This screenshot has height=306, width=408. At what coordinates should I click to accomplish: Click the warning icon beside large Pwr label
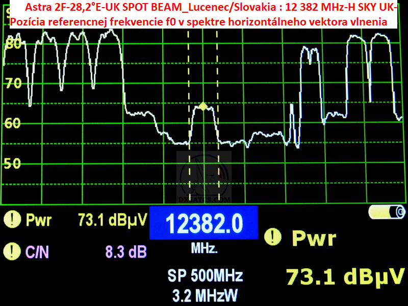click(274, 237)
